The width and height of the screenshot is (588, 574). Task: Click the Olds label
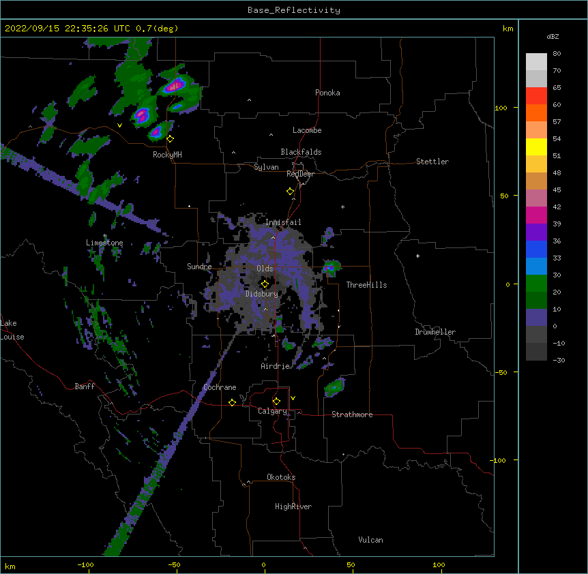pos(265,269)
